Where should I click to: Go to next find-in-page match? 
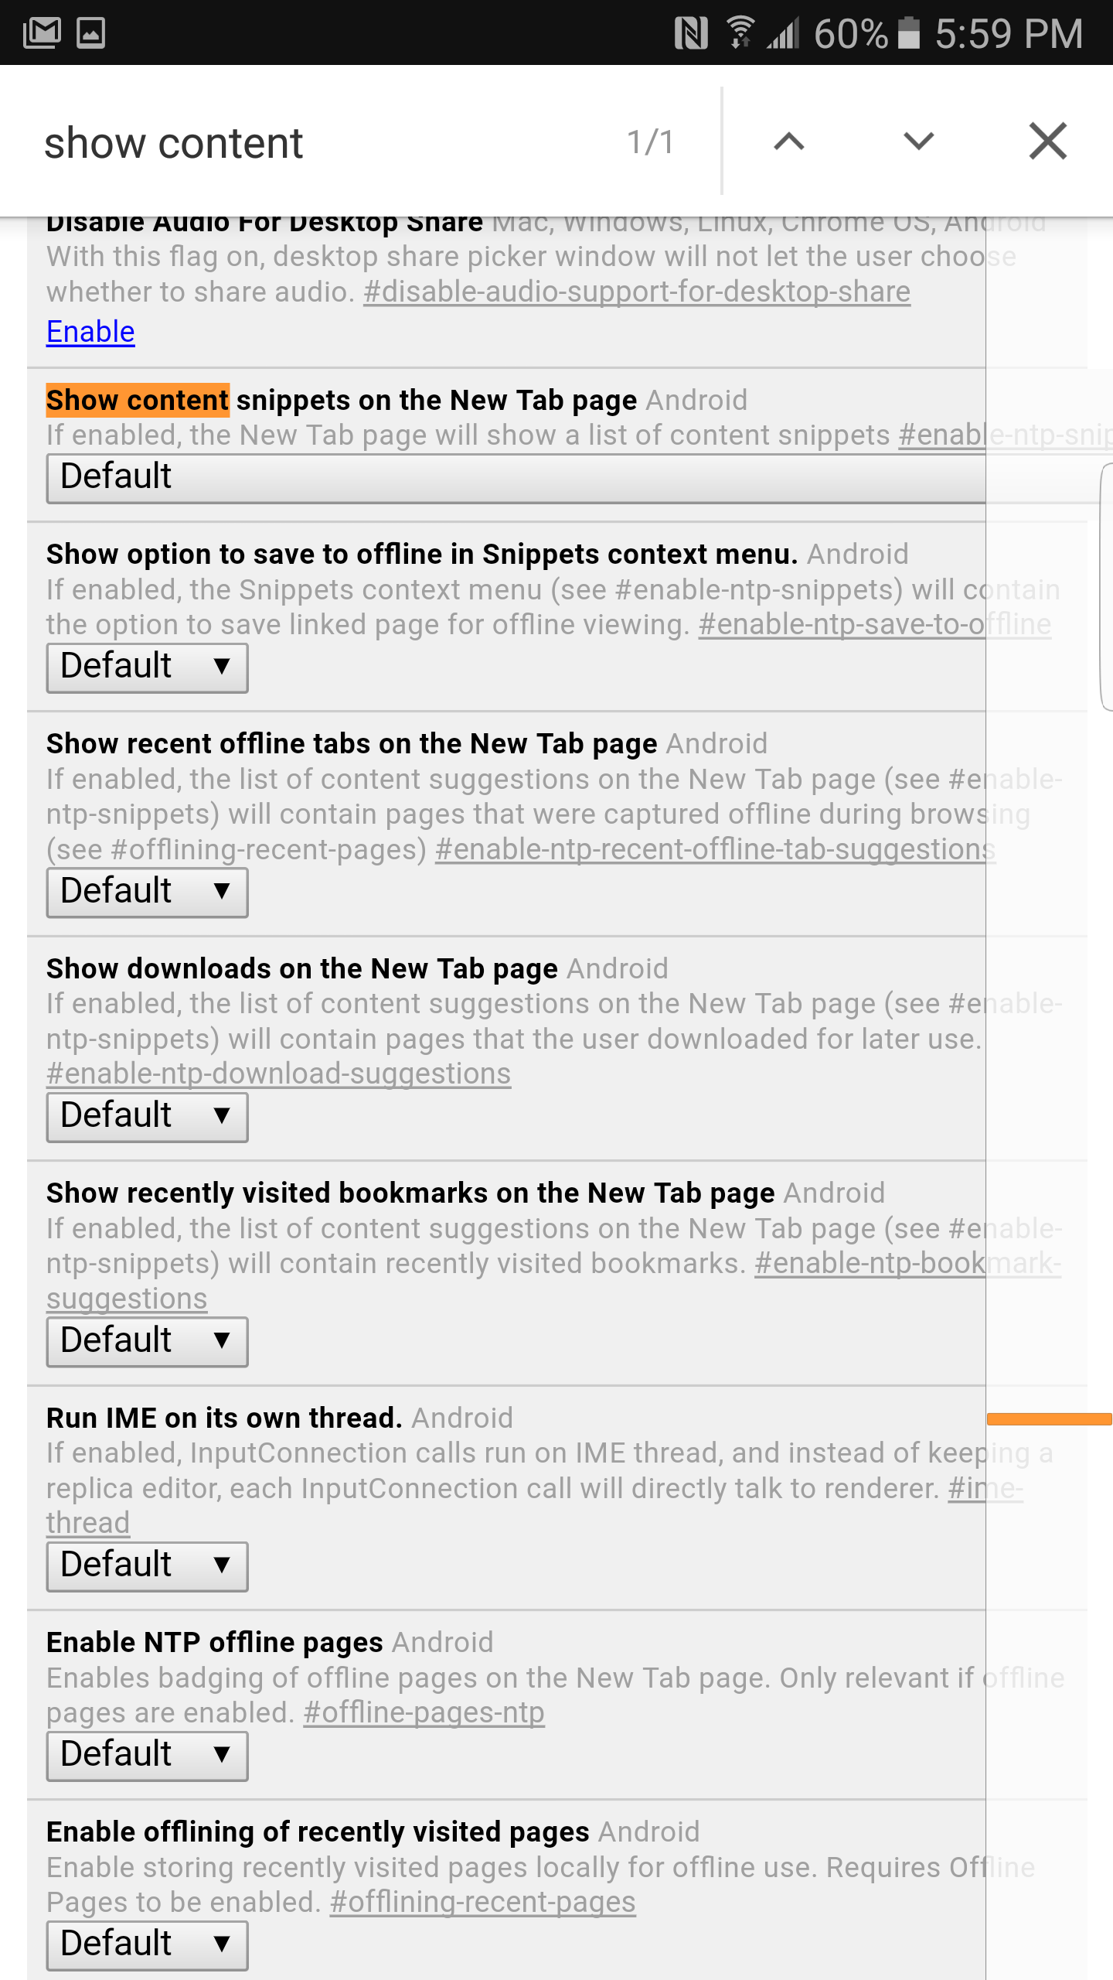(918, 142)
